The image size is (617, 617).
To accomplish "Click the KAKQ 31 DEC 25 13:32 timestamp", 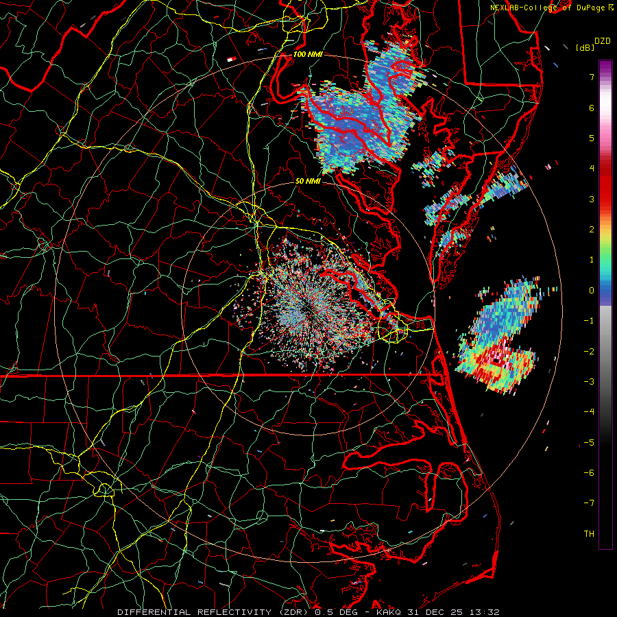I will [x=438, y=612].
